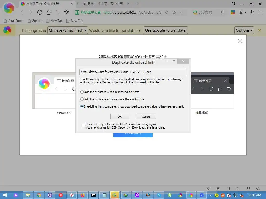
Task: Switch to the 欢迎使用360极速浏览器 tab
Action: pos(47,4)
